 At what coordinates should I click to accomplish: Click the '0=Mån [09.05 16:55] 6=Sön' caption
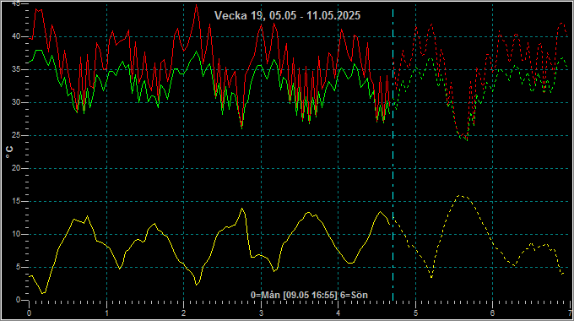[x=309, y=295]
